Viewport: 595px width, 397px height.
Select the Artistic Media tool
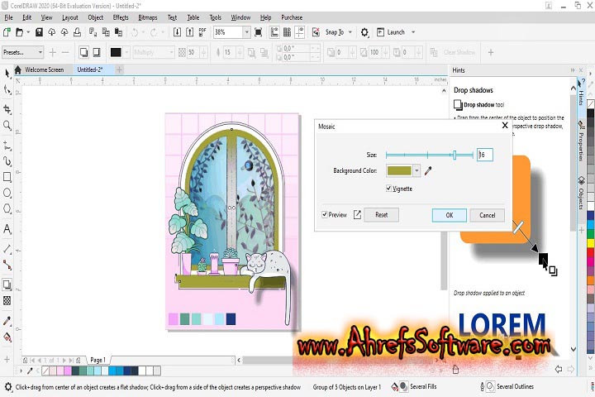[x=7, y=161]
